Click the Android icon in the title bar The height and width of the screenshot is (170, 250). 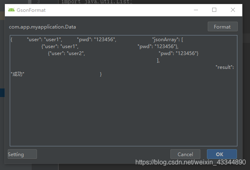click(11, 10)
